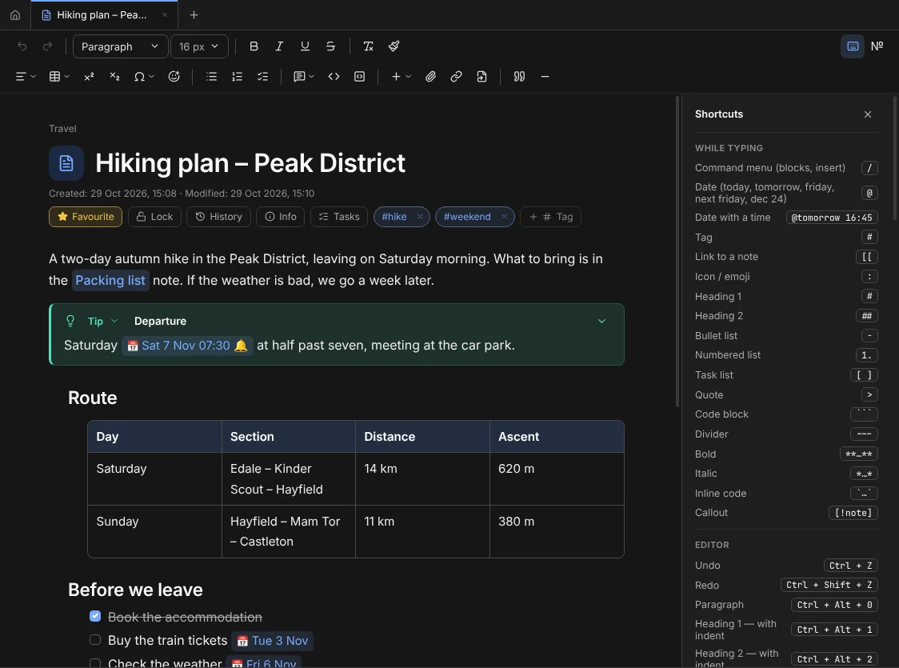Go to the home tab icon

click(x=15, y=15)
